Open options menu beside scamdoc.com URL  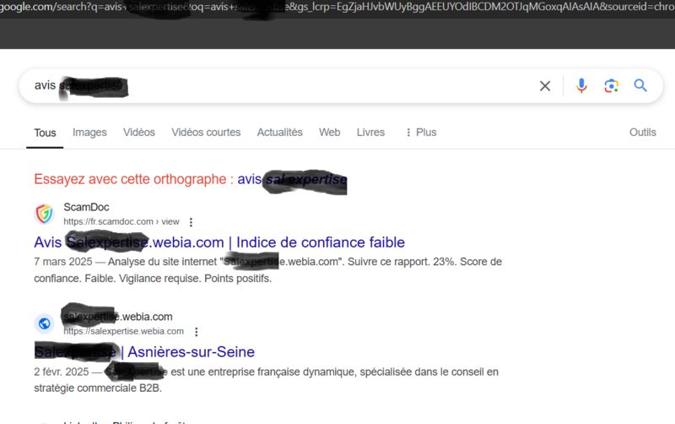(191, 222)
